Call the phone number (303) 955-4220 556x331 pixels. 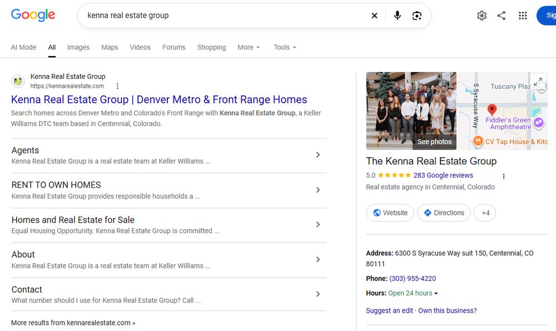tap(413, 279)
